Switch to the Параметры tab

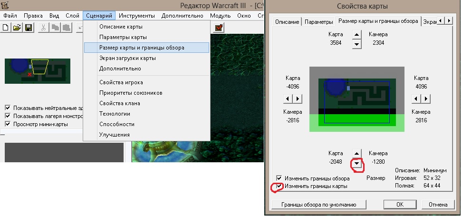click(x=318, y=21)
